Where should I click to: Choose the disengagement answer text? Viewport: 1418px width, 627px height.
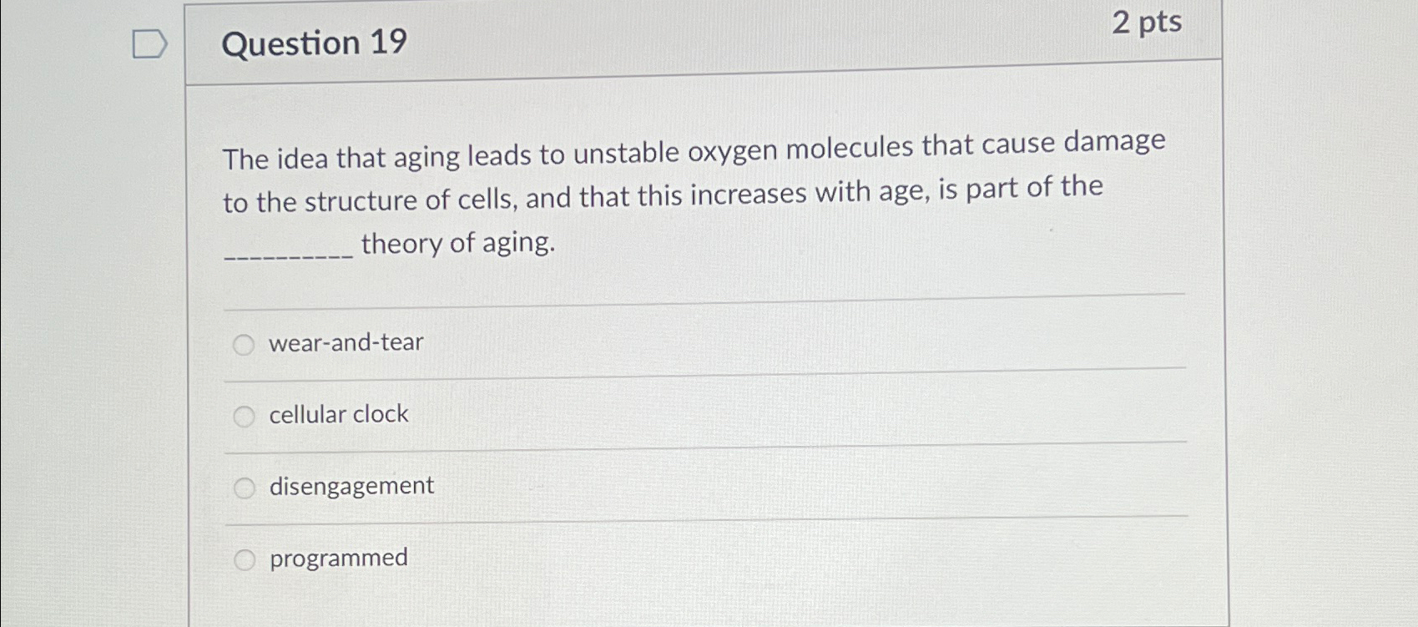(351, 486)
